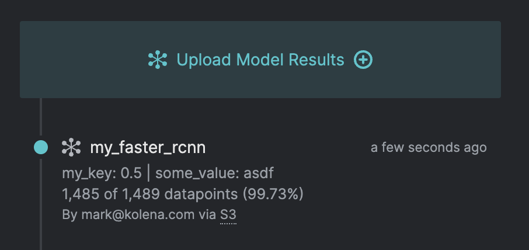Select the teal timeline dot marker
This screenshot has width=529, height=250.
(41, 148)
